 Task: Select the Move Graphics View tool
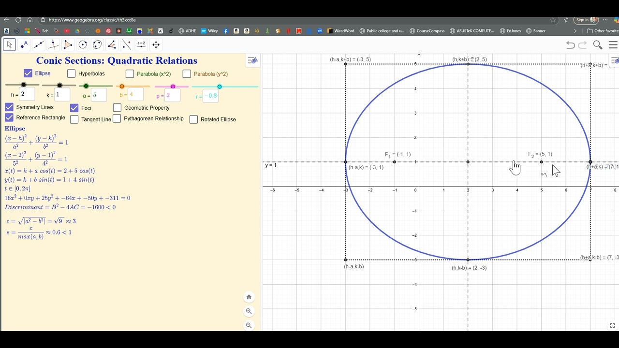click(x=156, y=45)
